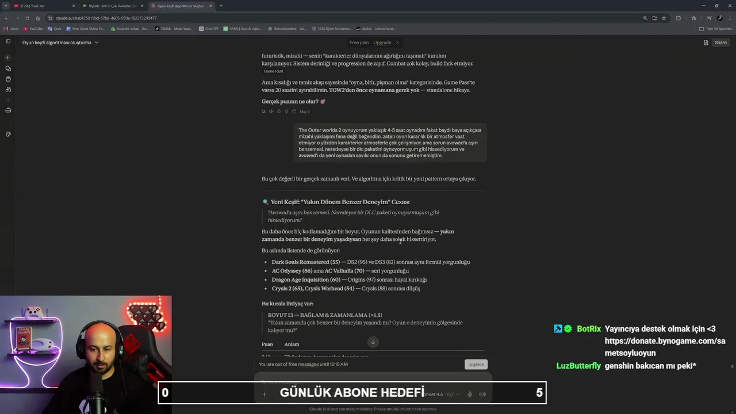This screenshot has width=736, height=414.
Task: Open Artifacts from the sidebar
Action: point(8,89)
